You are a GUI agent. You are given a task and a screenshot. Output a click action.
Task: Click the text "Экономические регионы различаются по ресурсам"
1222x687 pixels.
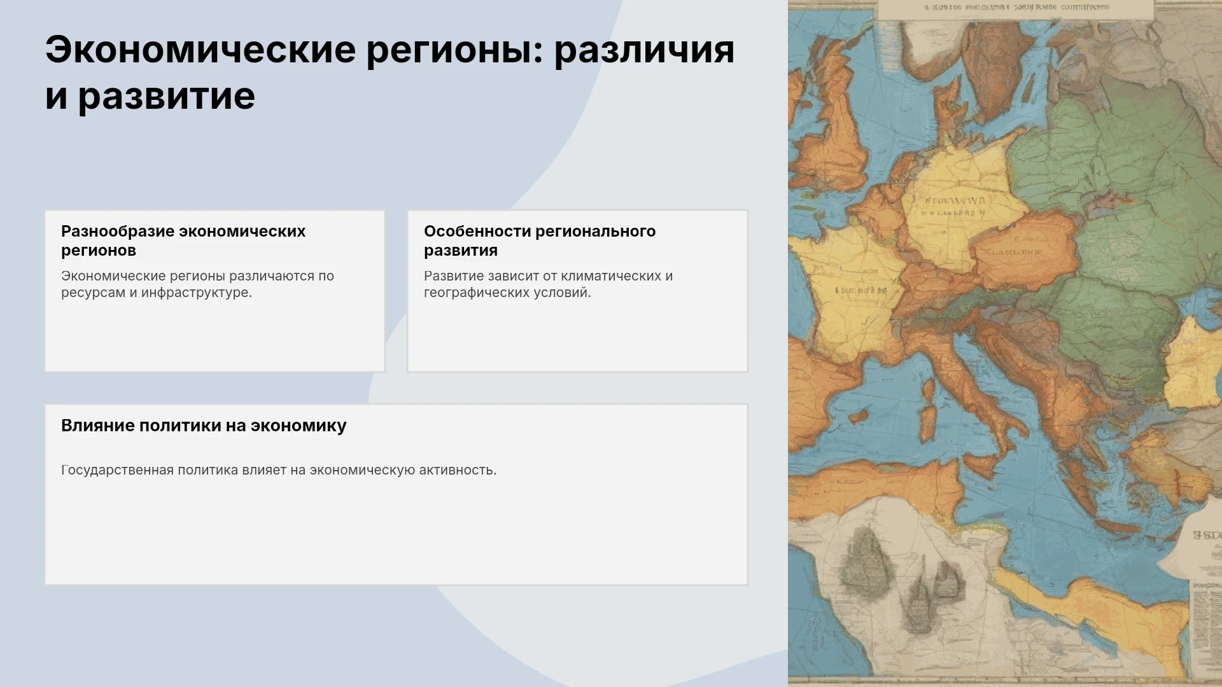pos(197,284)
